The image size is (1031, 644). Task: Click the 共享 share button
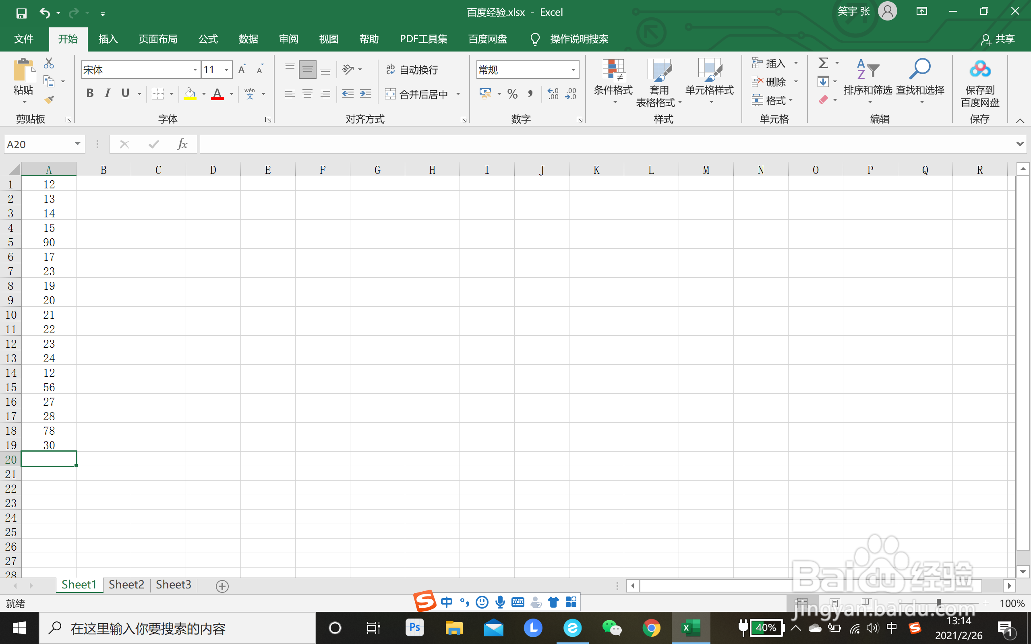(x=998, y=39)
